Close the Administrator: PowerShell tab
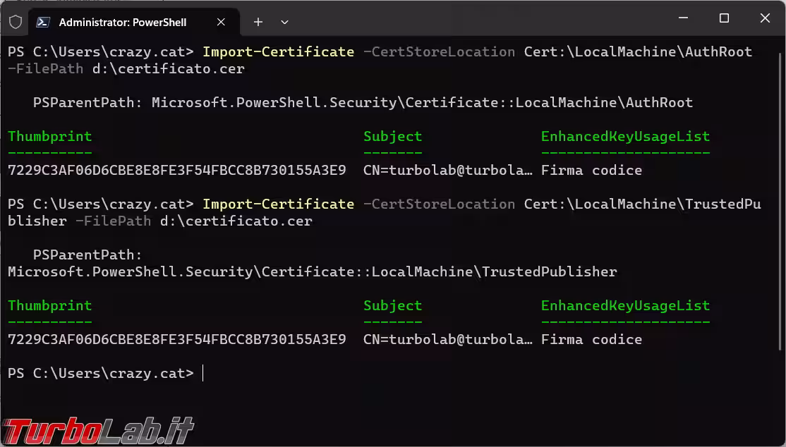 (x=221, y=22)
